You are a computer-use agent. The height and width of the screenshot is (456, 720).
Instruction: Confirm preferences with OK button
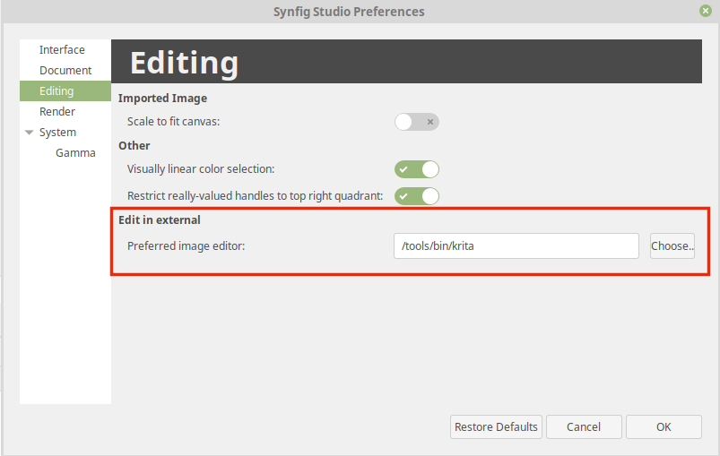[664, 427]
